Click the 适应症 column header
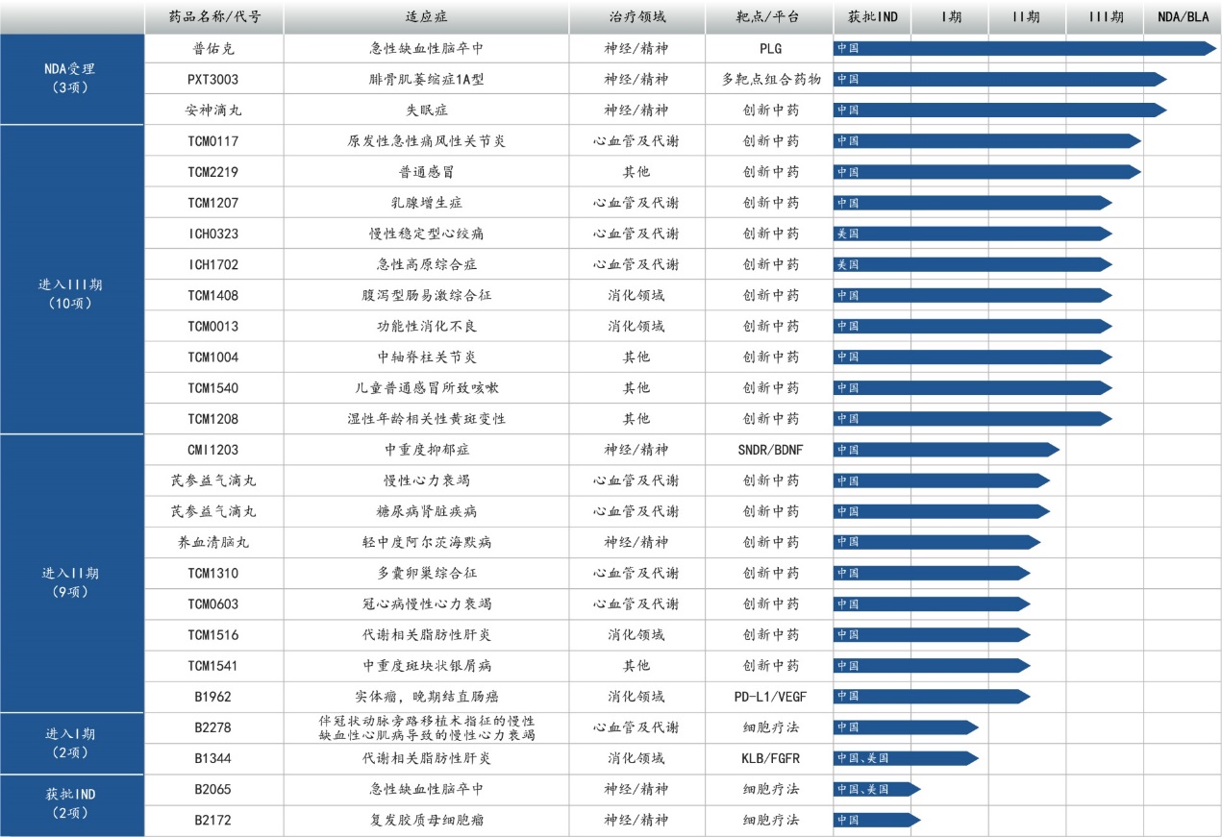This screenshot has width=1222, height=837. (x=426, y=17)
